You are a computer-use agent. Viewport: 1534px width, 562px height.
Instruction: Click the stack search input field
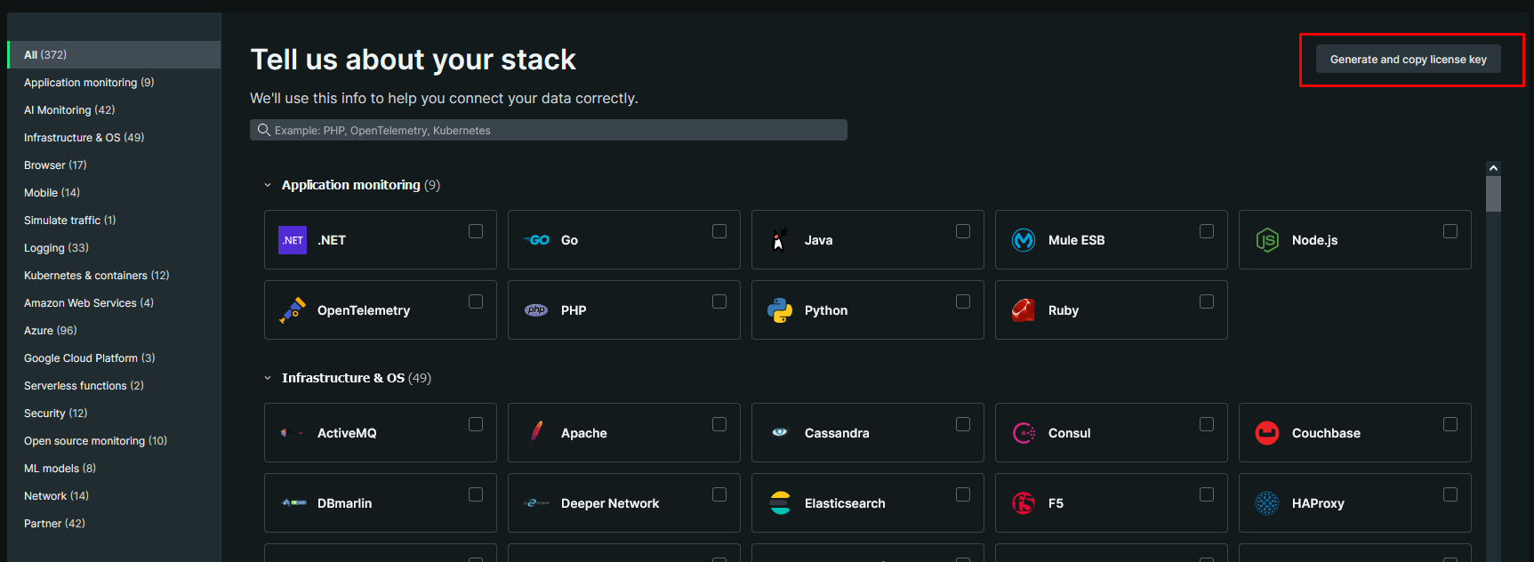click(548, 131)
